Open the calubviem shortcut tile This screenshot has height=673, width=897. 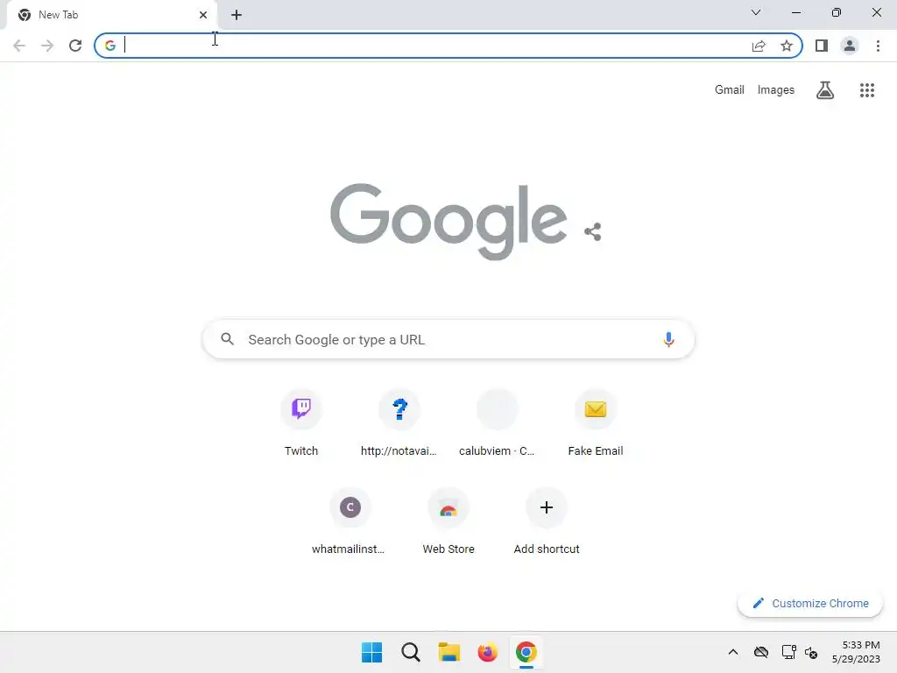[x=498, y=423]
